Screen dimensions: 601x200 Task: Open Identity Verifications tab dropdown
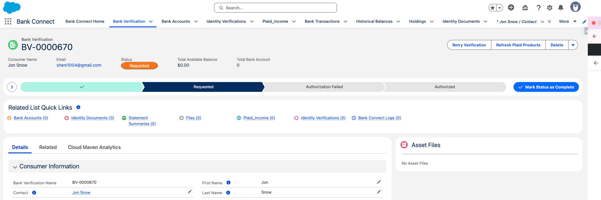[x=252, y=22]
